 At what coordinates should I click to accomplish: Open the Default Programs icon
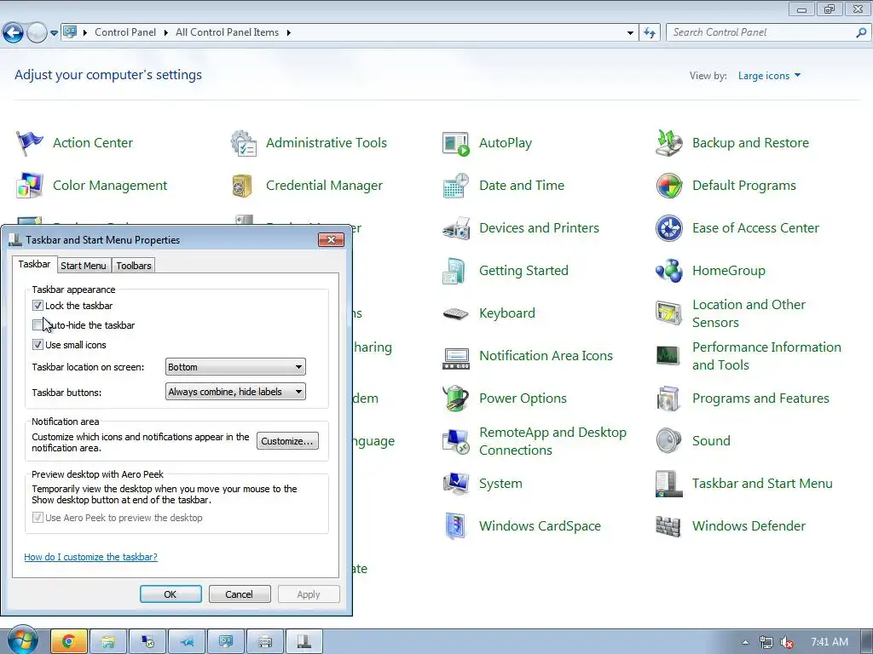(668, 186)
